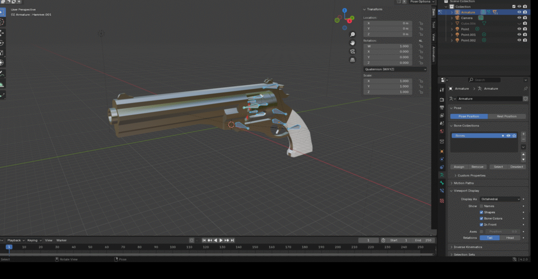Open the Display As Octahedral dropdown
Image resolution: width=538 pixels, height=279 pixels.
click(500, 199)
